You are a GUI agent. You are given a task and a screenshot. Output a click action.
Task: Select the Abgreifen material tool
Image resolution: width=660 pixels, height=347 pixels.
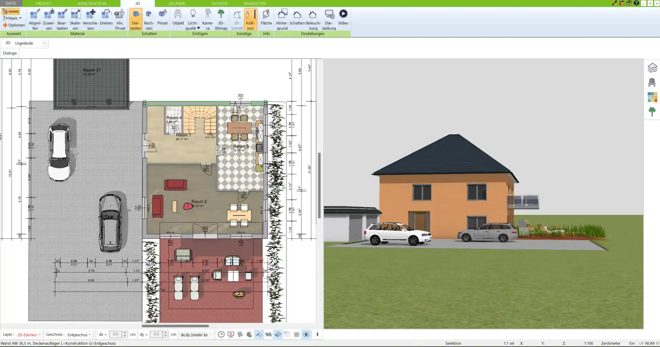[35, 20]
